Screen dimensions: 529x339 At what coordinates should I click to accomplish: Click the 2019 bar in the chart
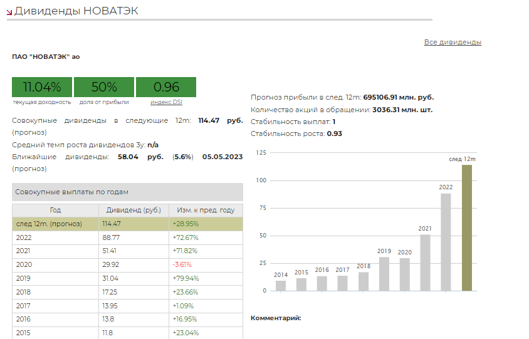[384, 274]
